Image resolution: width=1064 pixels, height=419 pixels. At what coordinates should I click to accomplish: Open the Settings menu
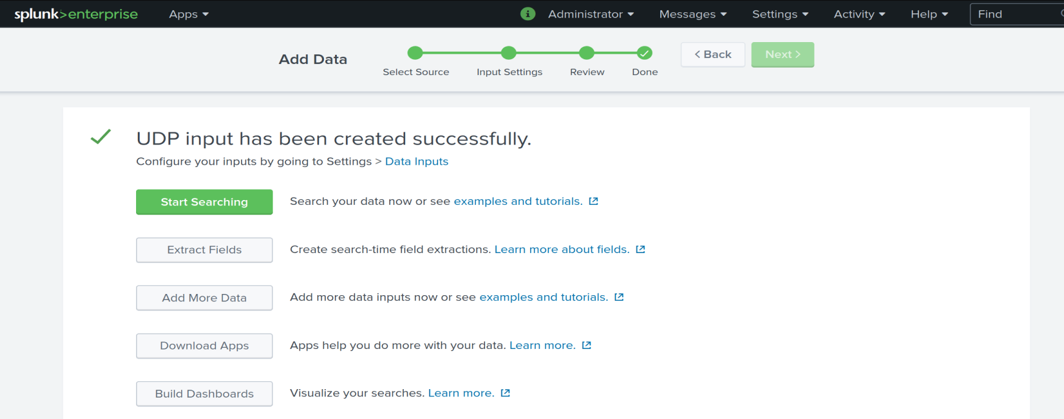(x=780, y=14)
